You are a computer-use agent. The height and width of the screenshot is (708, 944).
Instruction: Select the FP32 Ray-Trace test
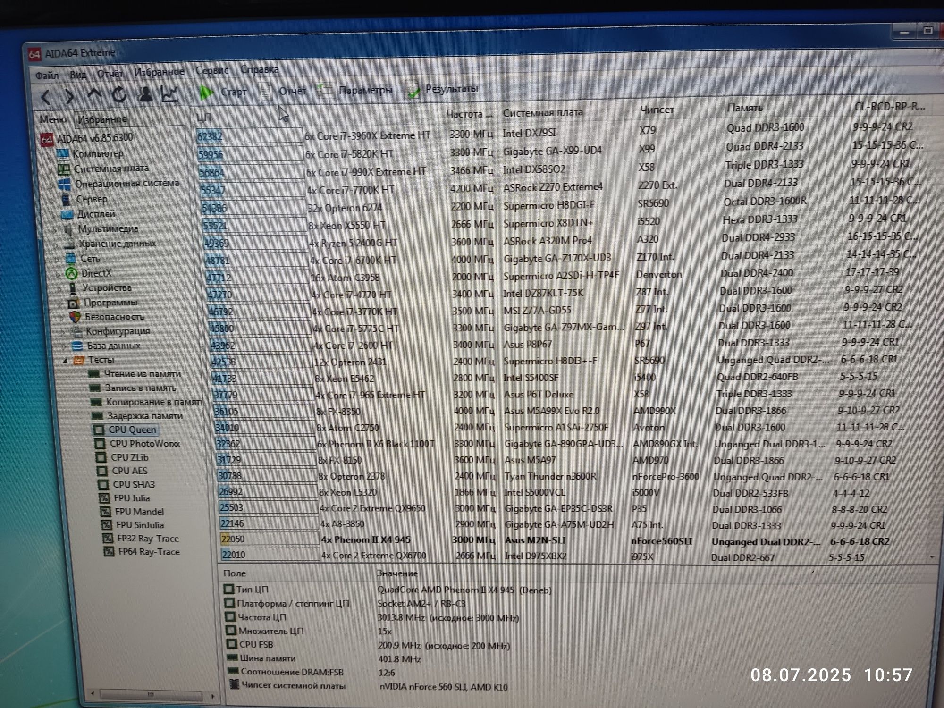148,539
